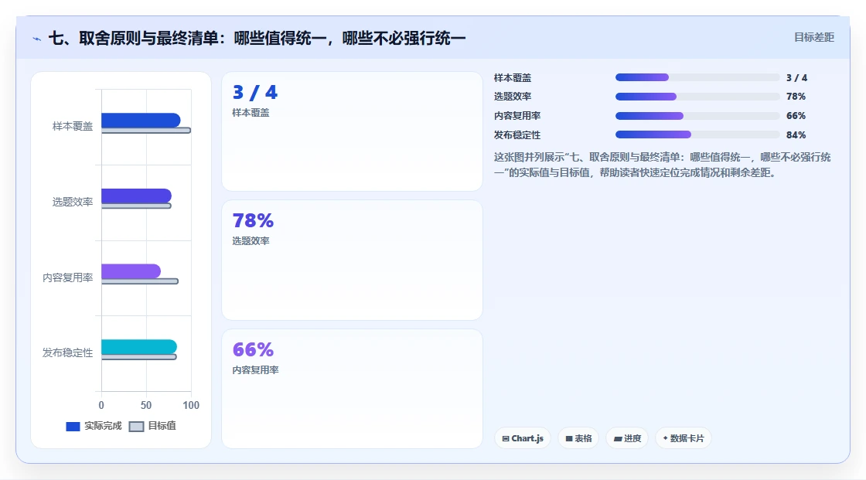The height and width of the screenshot is (480, 866).
Task: Click the small blue icon before the title
Action: coord(37,39)
